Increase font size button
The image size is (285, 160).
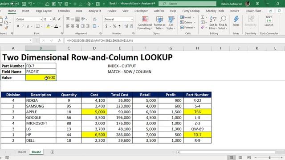54,19
